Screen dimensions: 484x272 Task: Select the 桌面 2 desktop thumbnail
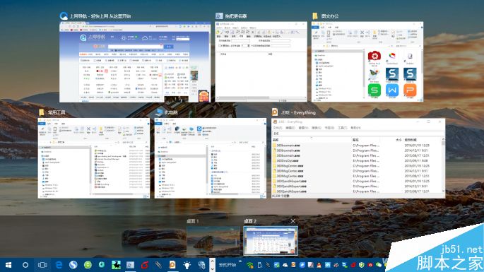(x=271, y=241)
